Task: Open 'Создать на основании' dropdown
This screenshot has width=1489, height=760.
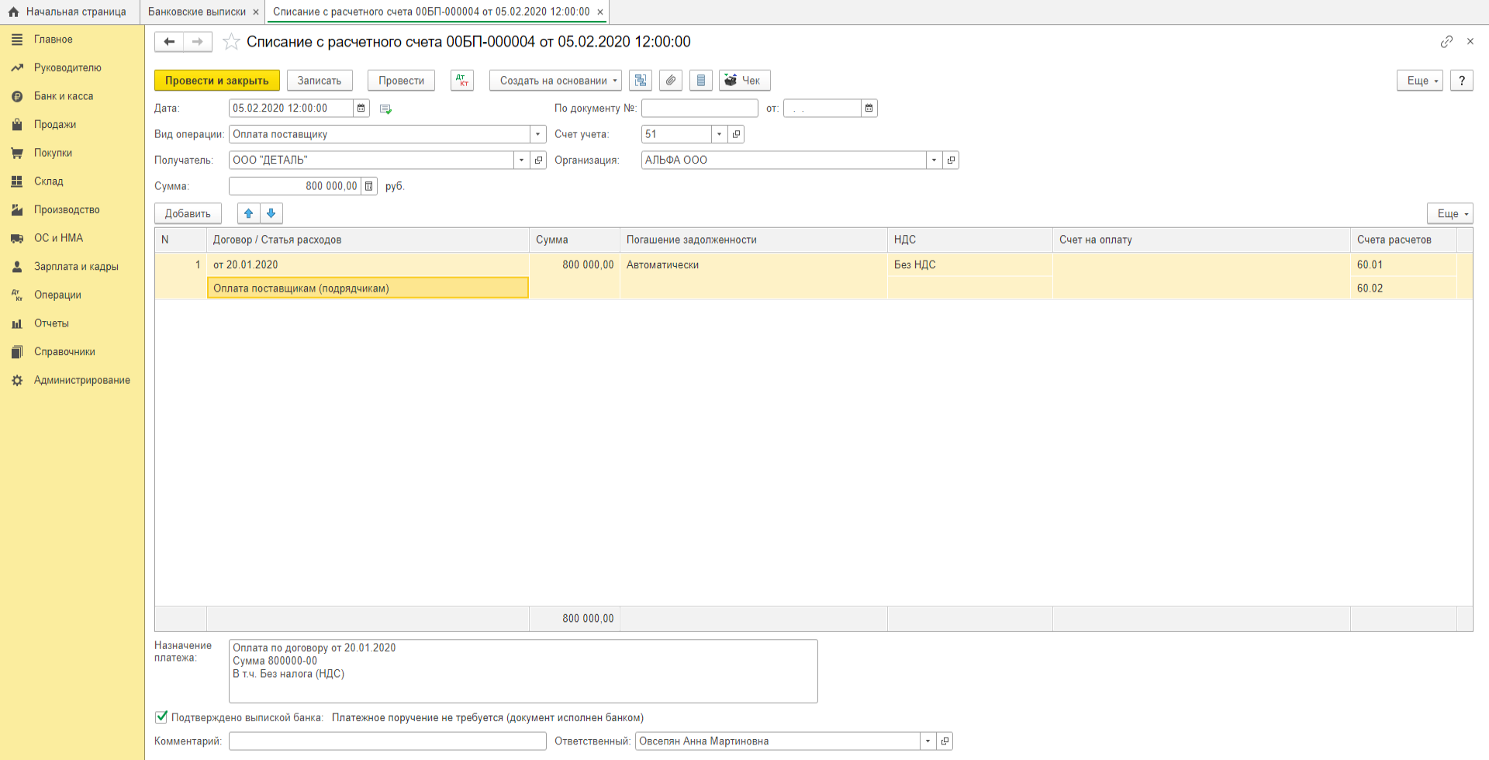Action: pos(555,81)
